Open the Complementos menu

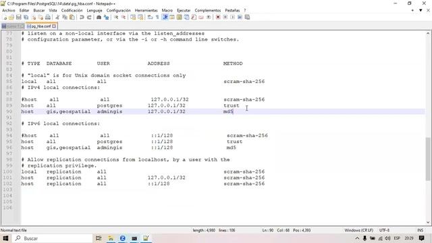click(x=207, y=11)
